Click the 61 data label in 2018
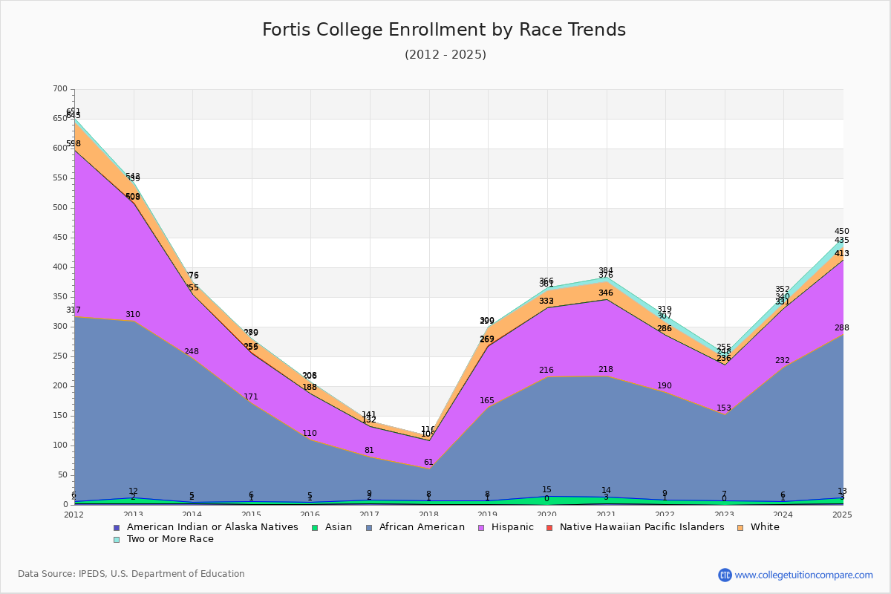891x594 pixels. 428,463
